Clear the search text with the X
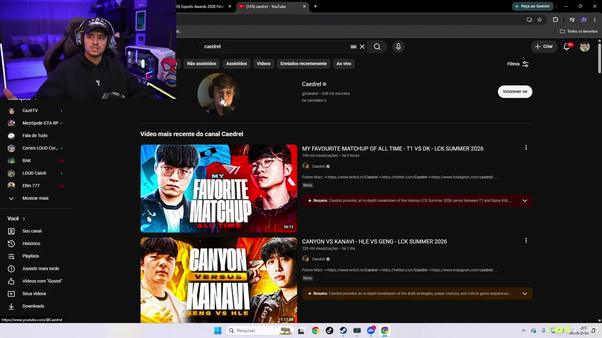Screen dimensions: 602x338 (362, 46)
